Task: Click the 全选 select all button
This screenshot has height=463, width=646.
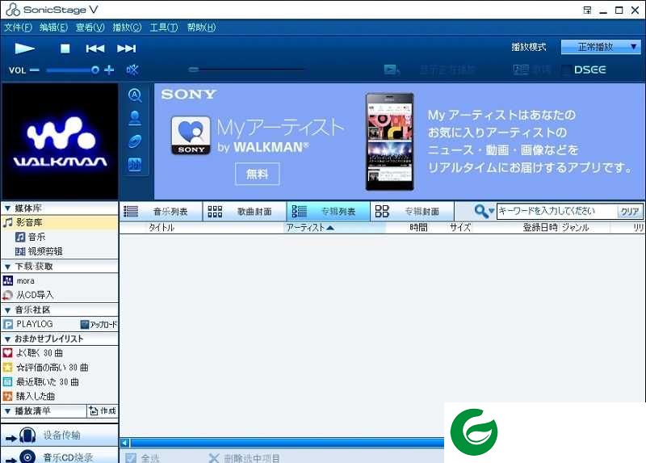Action: point(143,458)
